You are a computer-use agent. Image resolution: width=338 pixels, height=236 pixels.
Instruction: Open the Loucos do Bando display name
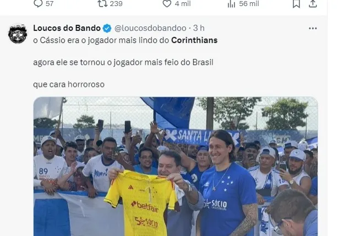pos(67,28)
